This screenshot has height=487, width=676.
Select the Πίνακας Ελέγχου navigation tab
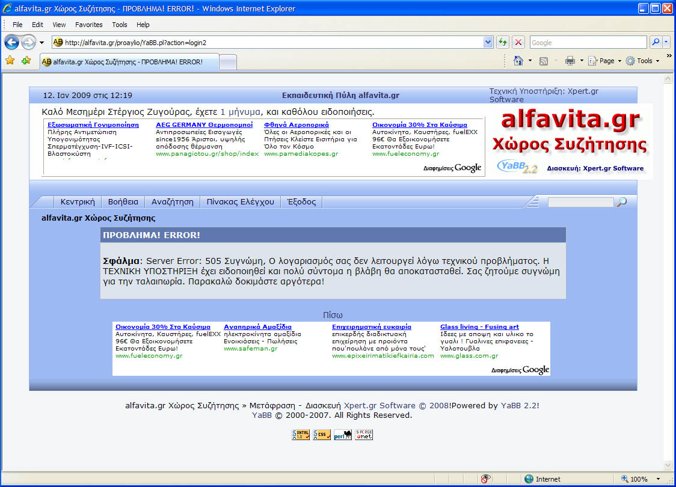tap(240, 202)
